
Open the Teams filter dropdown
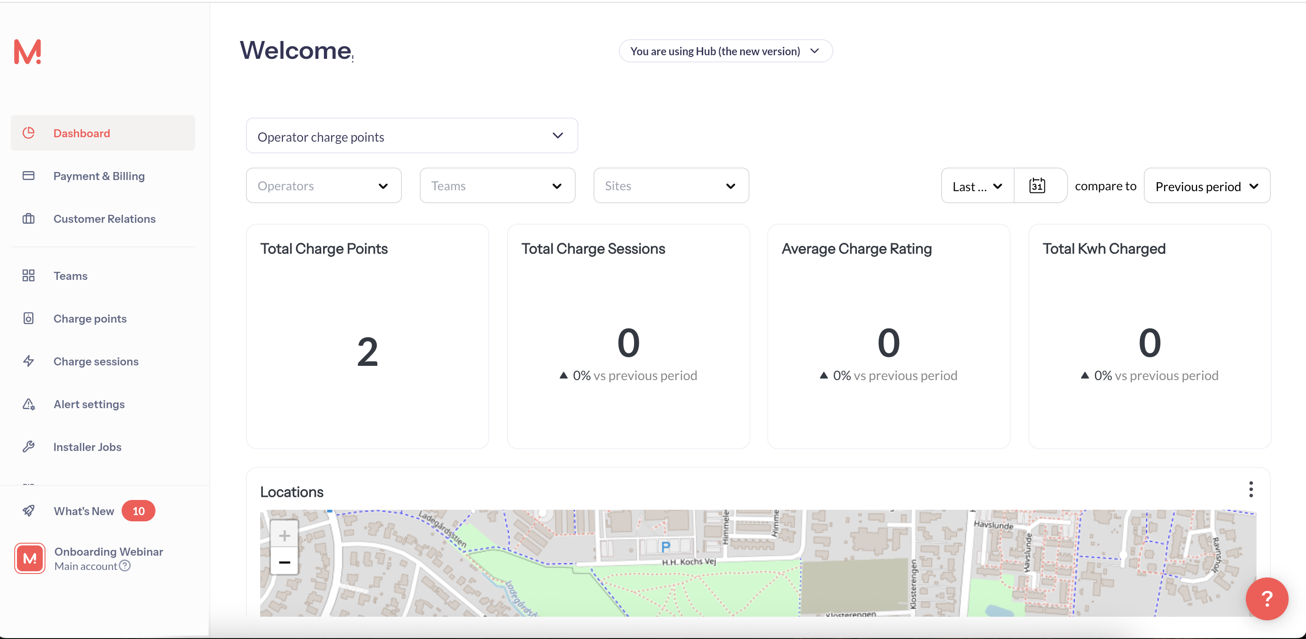[497, 186]
